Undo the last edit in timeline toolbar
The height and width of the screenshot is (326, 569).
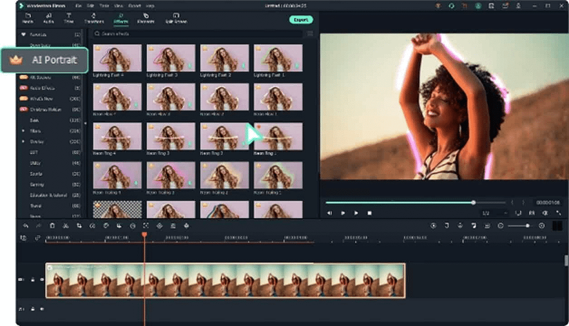26,226
